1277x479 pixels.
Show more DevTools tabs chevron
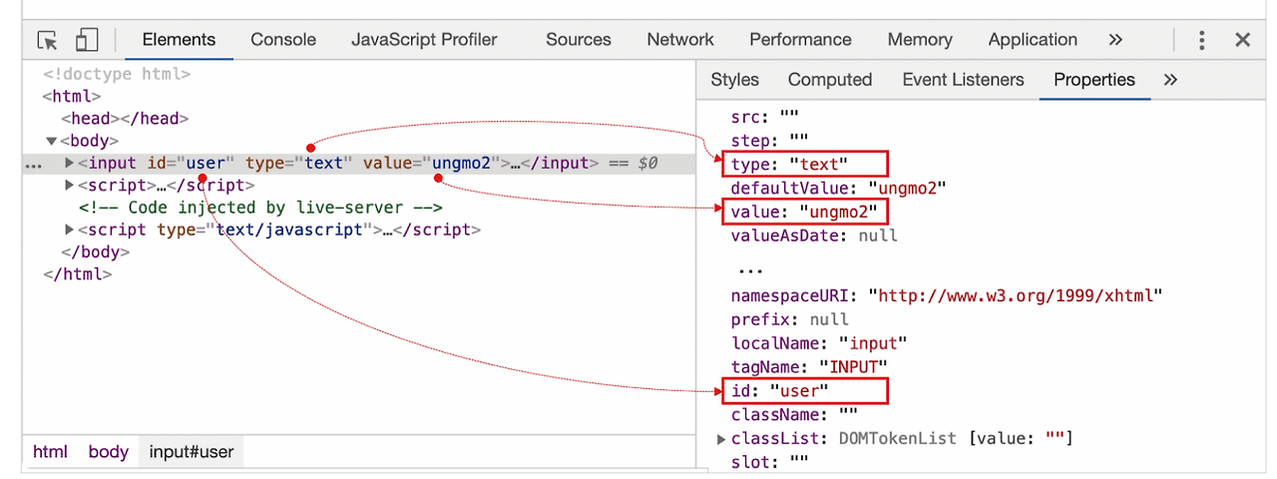point(1115,40)
